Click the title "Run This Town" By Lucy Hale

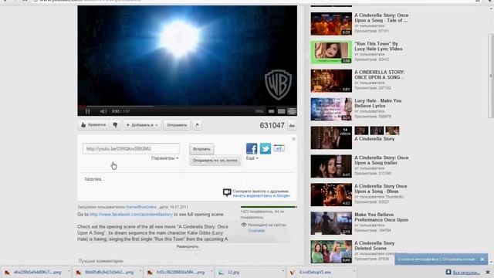tap(378, 46)
